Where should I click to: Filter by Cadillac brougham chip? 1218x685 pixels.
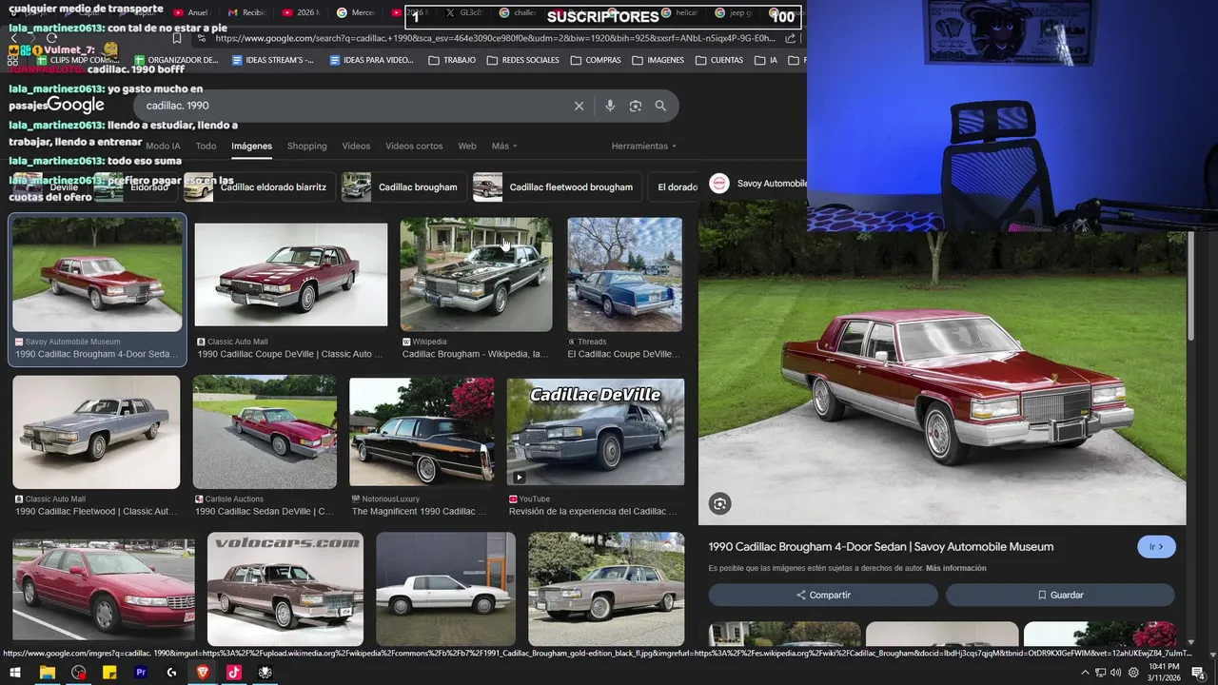(x=405, y=186)
